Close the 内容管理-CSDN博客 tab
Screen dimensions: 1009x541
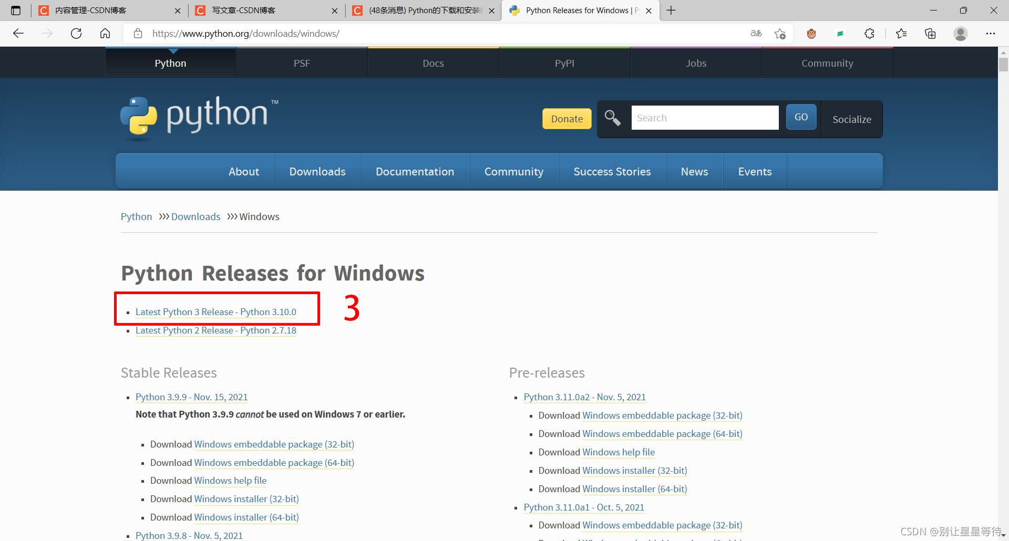coord(178,11)
